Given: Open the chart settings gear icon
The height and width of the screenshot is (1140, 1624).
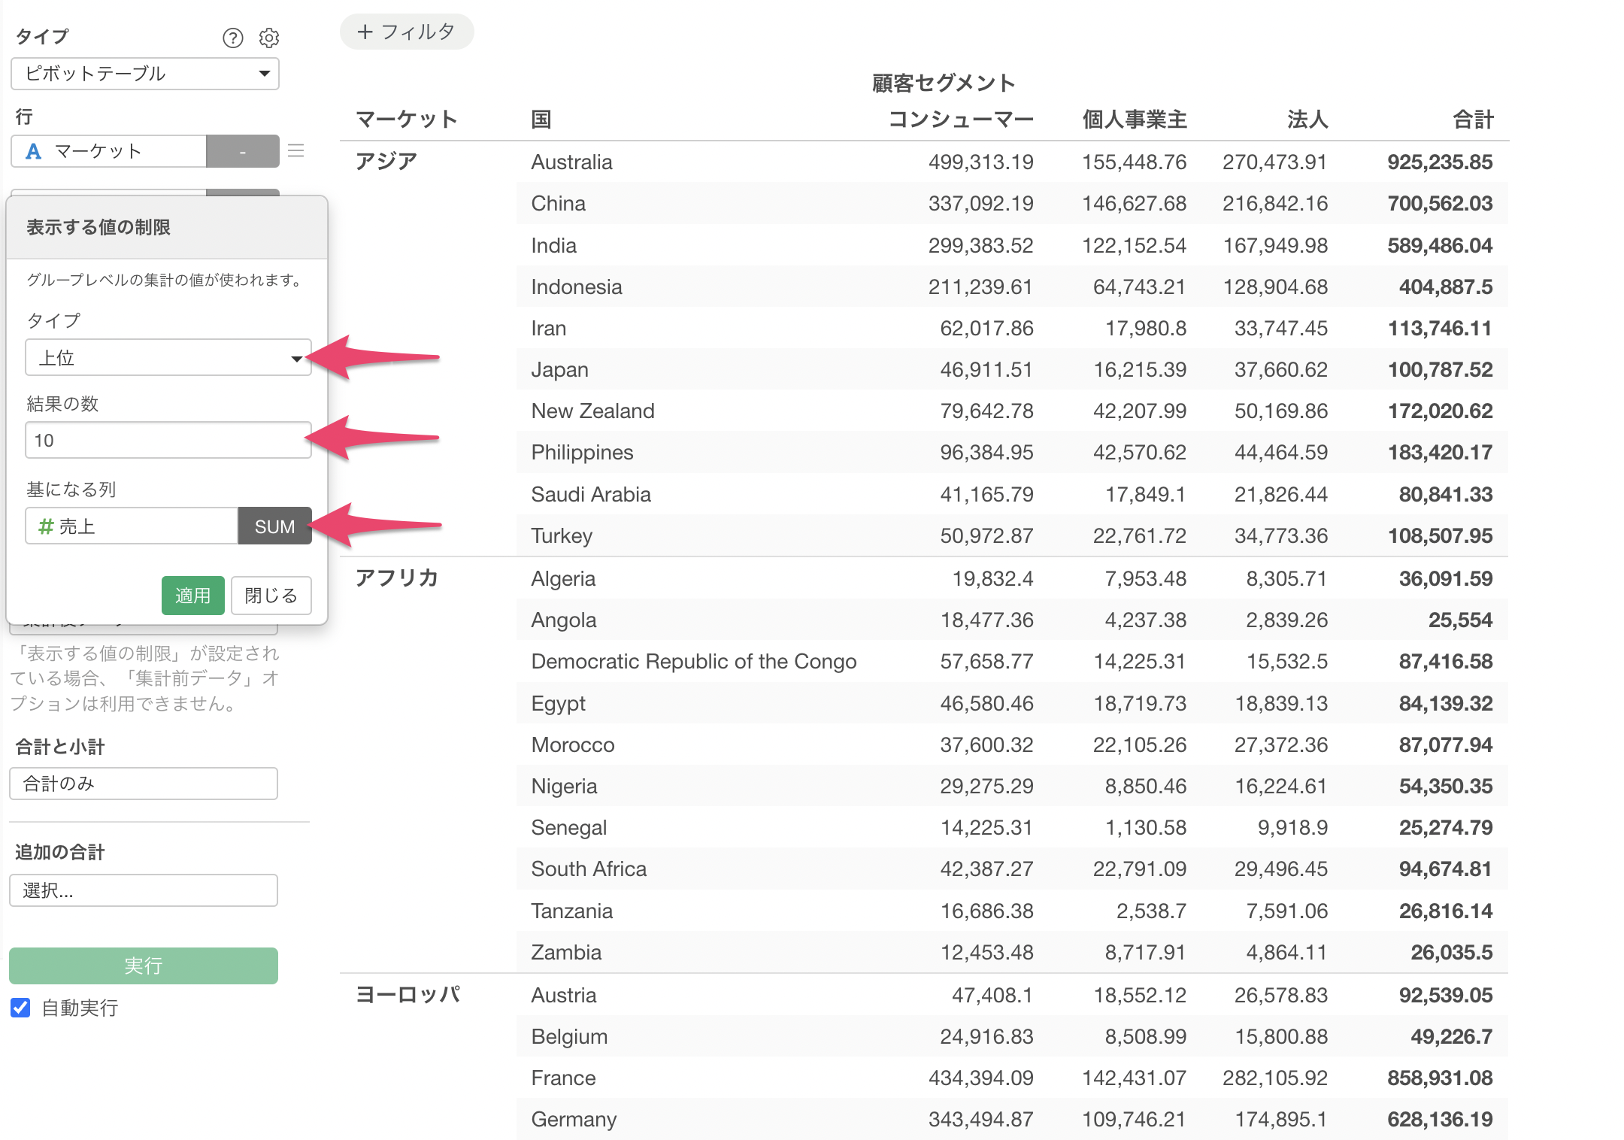Looking at the screenshot, I should [269, 38].
